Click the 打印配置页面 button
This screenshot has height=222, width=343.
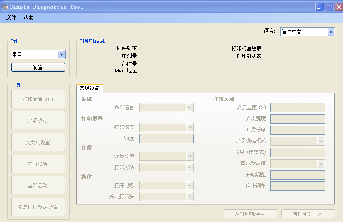[x=38, y=99]
